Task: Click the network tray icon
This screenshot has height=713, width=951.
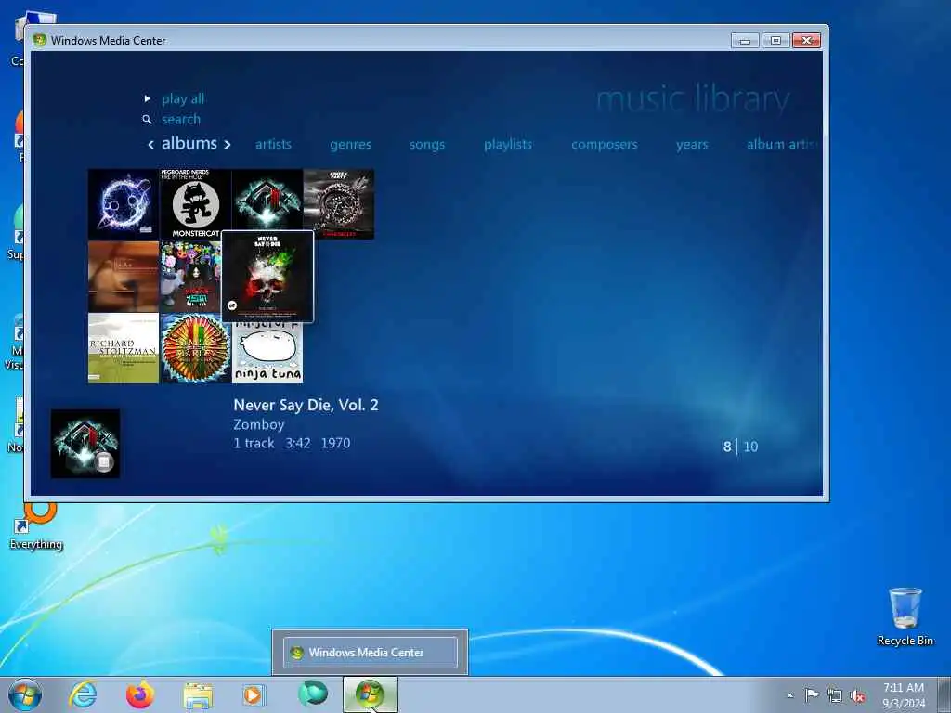Action: pos(835,696)
